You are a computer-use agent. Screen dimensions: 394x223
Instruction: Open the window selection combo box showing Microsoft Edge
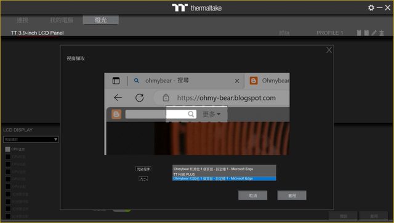[224, 169]
